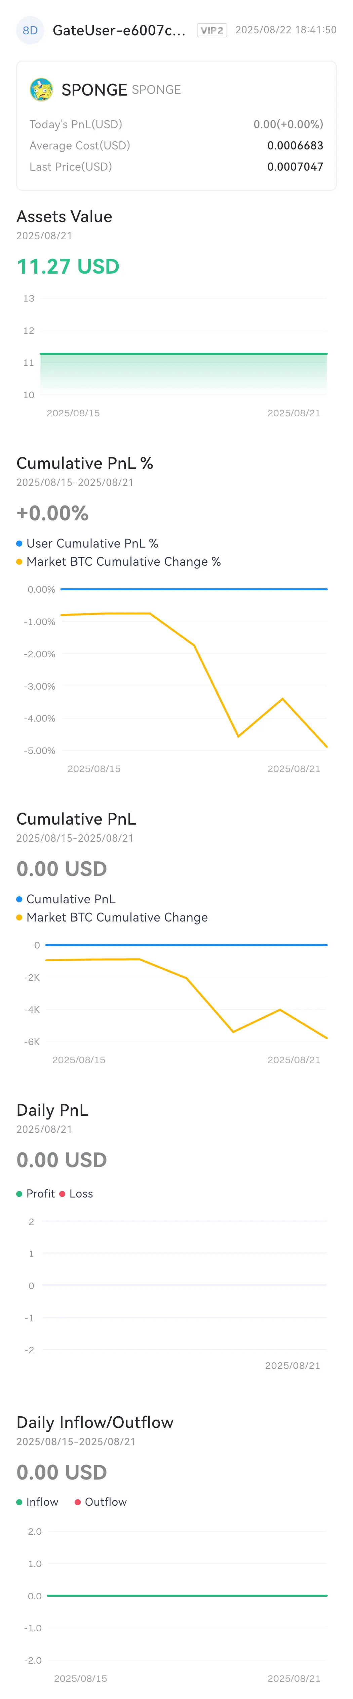Screen dimensions: 353x1699
Task: Click the Daily PnL chart zero line
Action: [185, 1285]
